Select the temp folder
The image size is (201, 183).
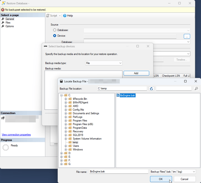click(x=75, y=142)
